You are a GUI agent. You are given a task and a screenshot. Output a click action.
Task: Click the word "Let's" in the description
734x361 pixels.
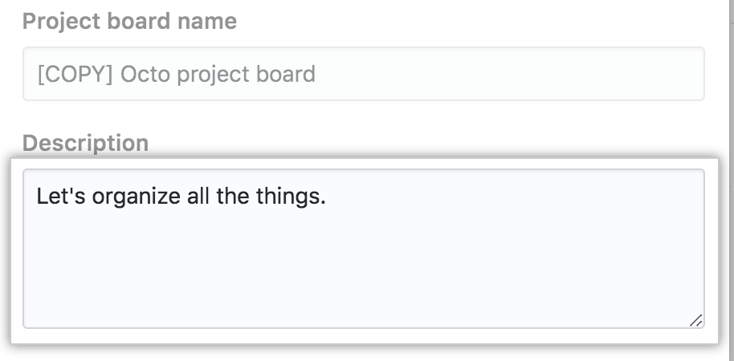60,197
